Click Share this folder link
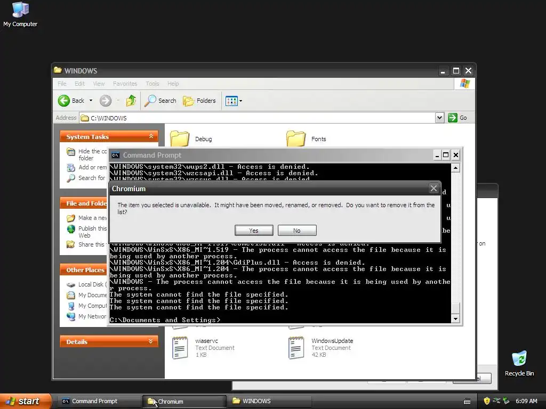The image size is (546, 409). point(85,244)
